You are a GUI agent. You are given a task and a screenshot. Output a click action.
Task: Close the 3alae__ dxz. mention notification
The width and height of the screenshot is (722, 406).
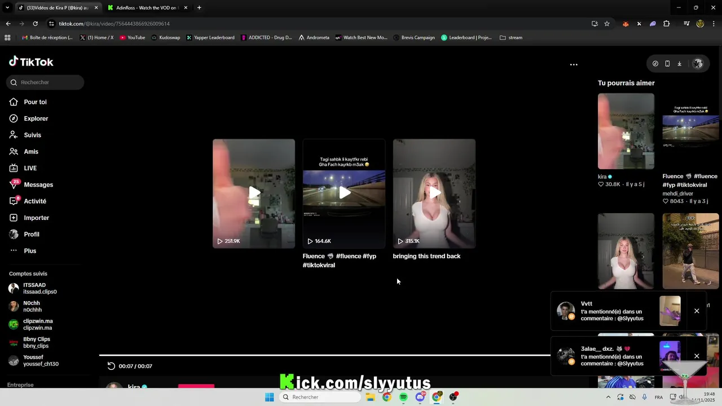click(x=697, y=356)
